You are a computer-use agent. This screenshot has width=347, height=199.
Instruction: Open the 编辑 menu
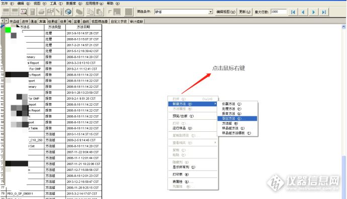tap(24, 4)
